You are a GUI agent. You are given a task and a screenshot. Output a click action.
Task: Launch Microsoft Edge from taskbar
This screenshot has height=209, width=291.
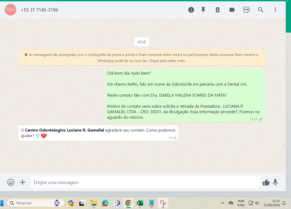105,203
